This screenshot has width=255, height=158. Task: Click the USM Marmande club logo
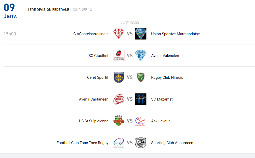141,34
